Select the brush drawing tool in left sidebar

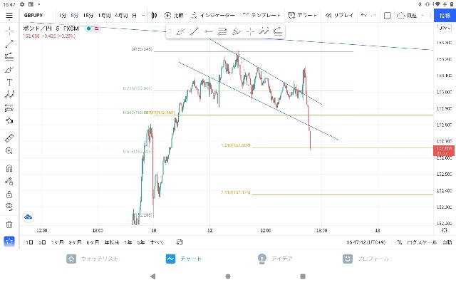[x=9, y=70]
